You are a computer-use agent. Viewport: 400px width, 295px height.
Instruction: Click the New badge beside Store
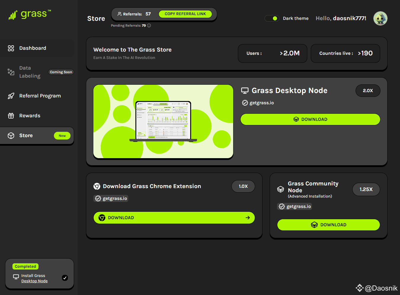coord(62,136)
